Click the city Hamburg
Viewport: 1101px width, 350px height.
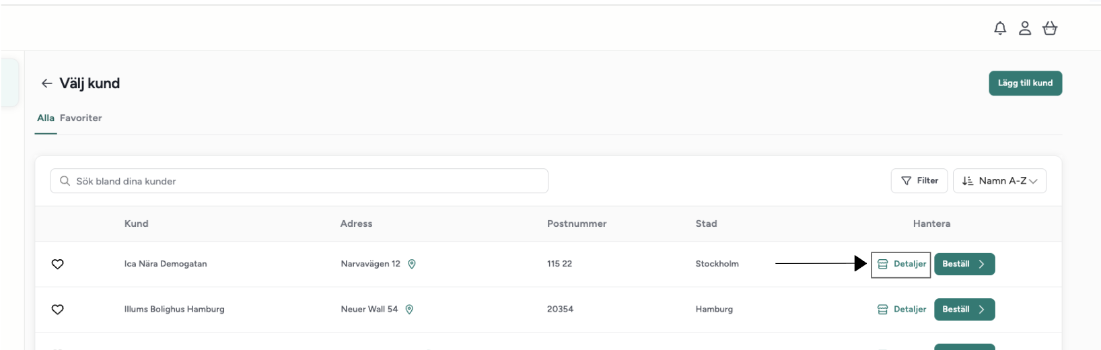(x=714, y=310)
